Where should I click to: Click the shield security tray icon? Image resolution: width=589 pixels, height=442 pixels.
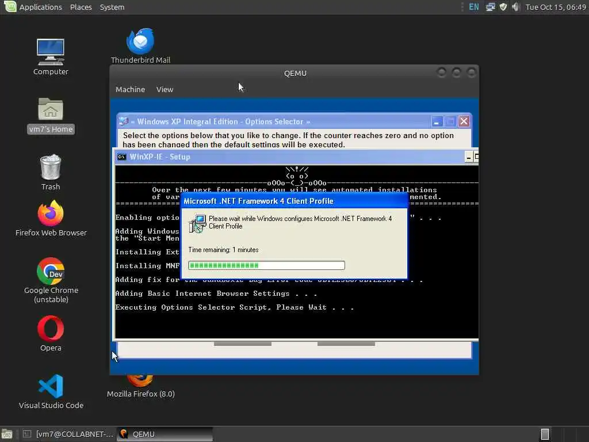click(503, 7)
